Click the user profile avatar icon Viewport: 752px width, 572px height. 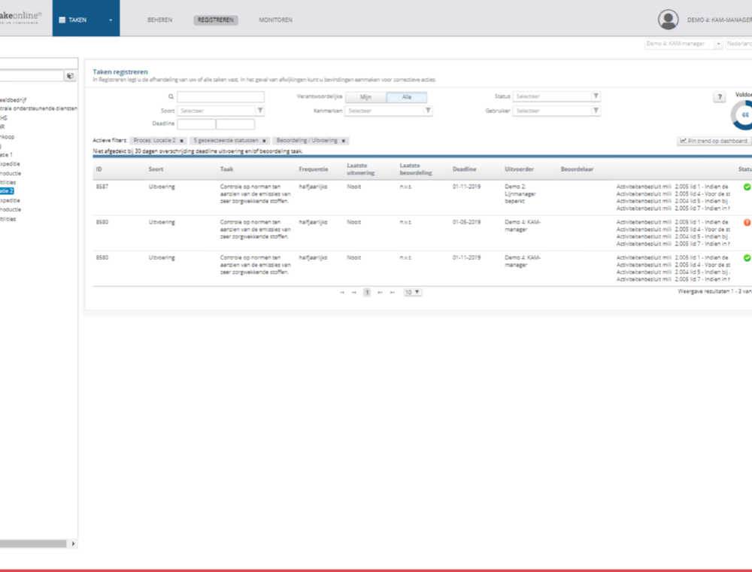[668, 20]
